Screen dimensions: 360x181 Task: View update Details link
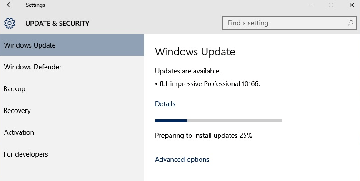pyautogui.click(x=165, y=104)
